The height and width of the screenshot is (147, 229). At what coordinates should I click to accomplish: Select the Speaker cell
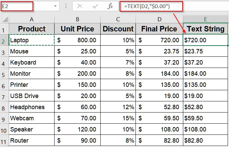coord(32,129)
